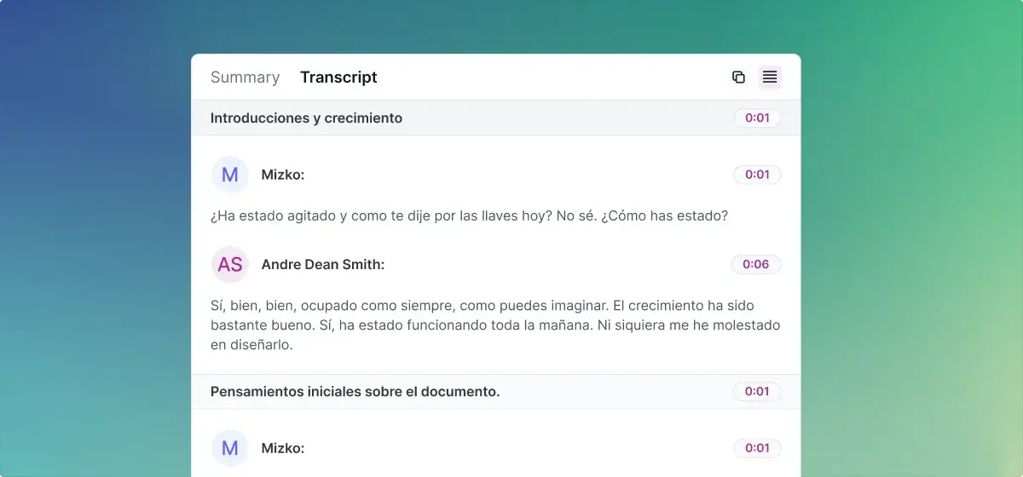The width and height of the screenshot is (1023, 477).
Task: Click the speaker name Andre Dean Smith
Action: click(323, 265)
